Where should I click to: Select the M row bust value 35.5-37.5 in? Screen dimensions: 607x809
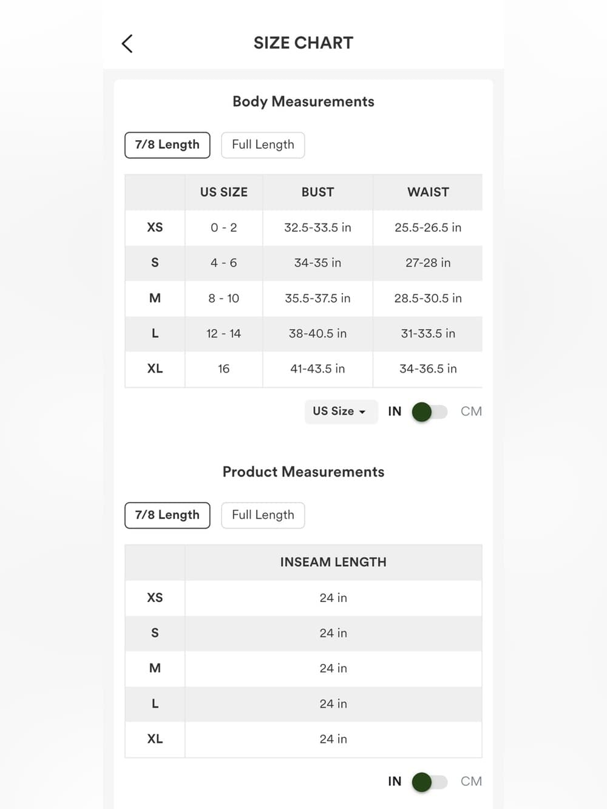tap(317, 299)
